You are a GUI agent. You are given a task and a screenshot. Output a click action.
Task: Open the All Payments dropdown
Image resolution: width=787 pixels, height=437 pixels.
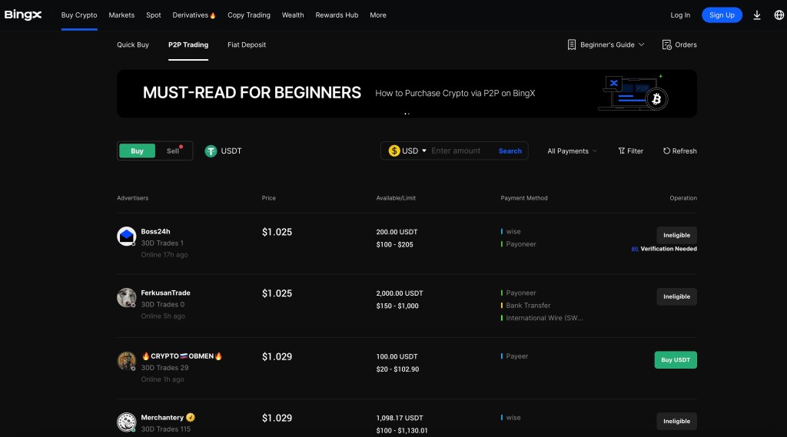(x=572, y=151)
